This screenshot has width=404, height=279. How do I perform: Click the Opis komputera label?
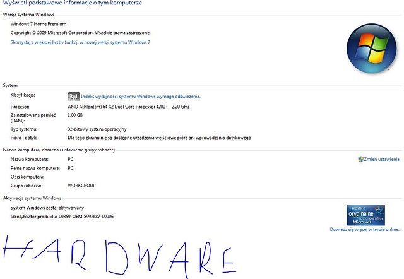[27, 177]
